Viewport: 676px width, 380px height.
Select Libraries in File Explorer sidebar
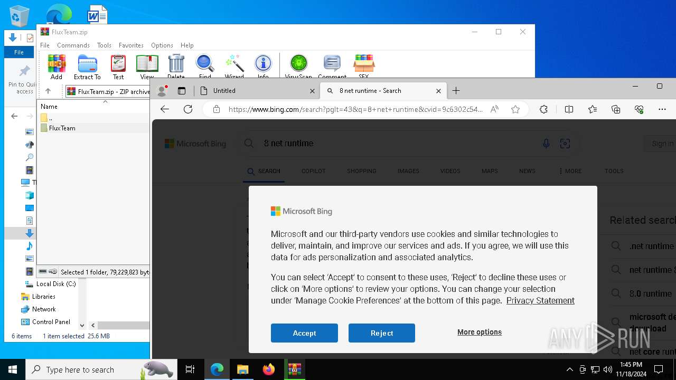[x=43, y=297]
